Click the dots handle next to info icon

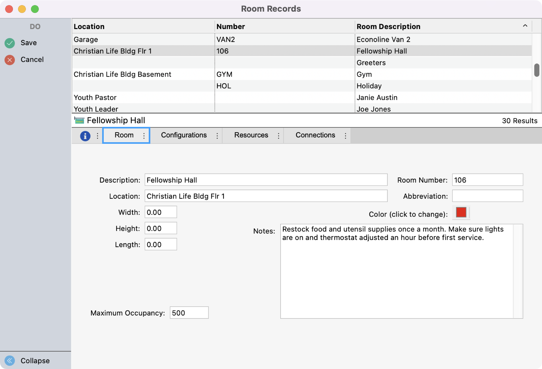pyautogui.click(x=97, y=136)
